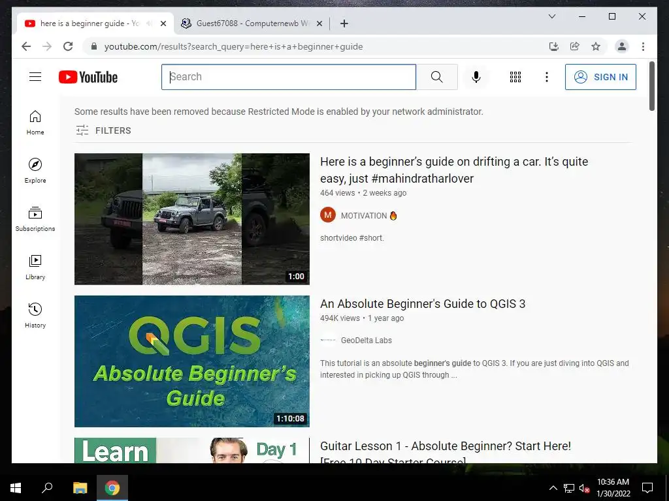Screen dimensions: 669x501
Task: Click the search magnifier button
Action: [x=437, y=77]
